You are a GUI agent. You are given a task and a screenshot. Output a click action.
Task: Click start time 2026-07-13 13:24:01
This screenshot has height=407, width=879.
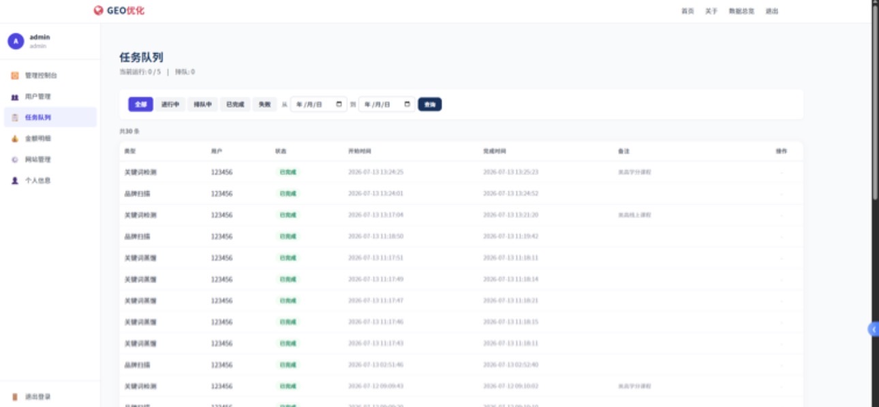pos(375,193)
